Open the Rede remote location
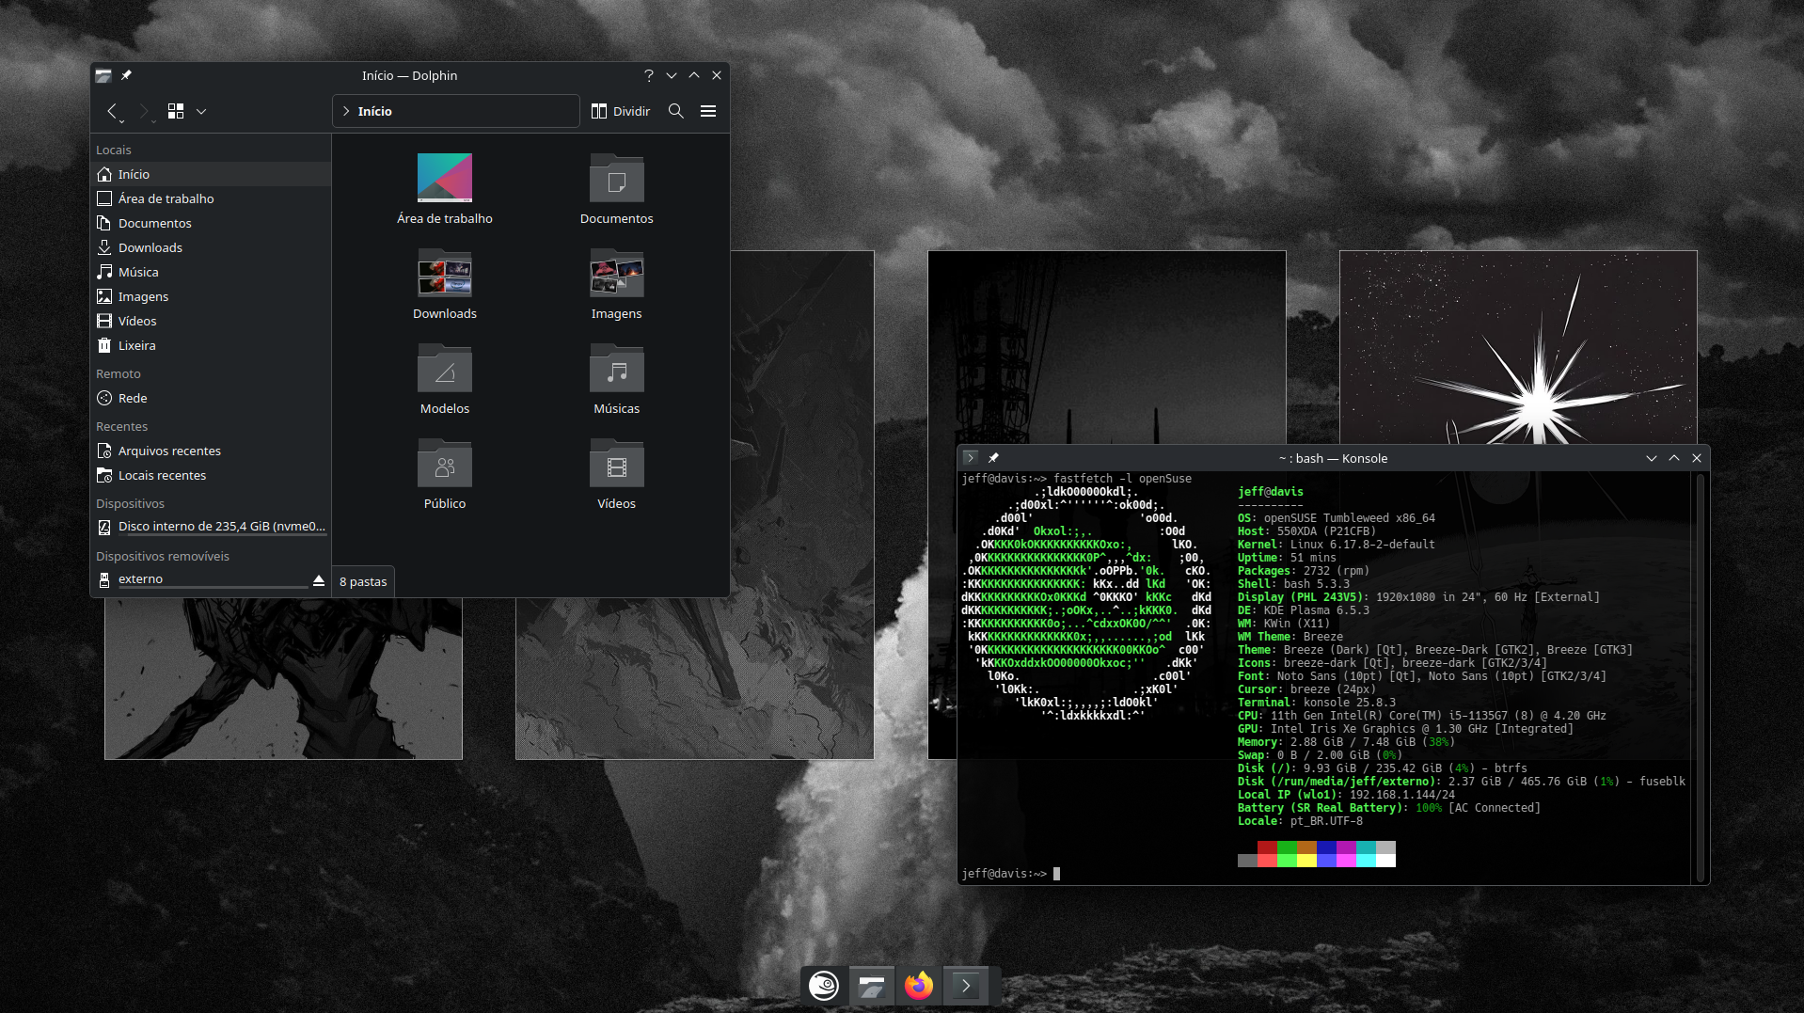Screen dimensions: 1804x1013 133,398
